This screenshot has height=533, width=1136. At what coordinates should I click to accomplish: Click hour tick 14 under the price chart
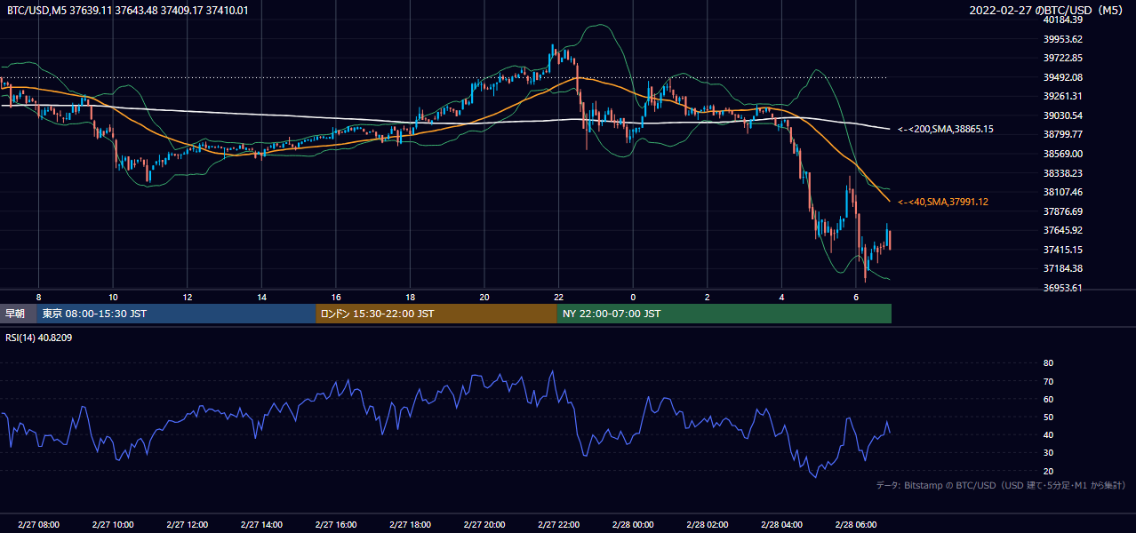click(x=261, y=297)
